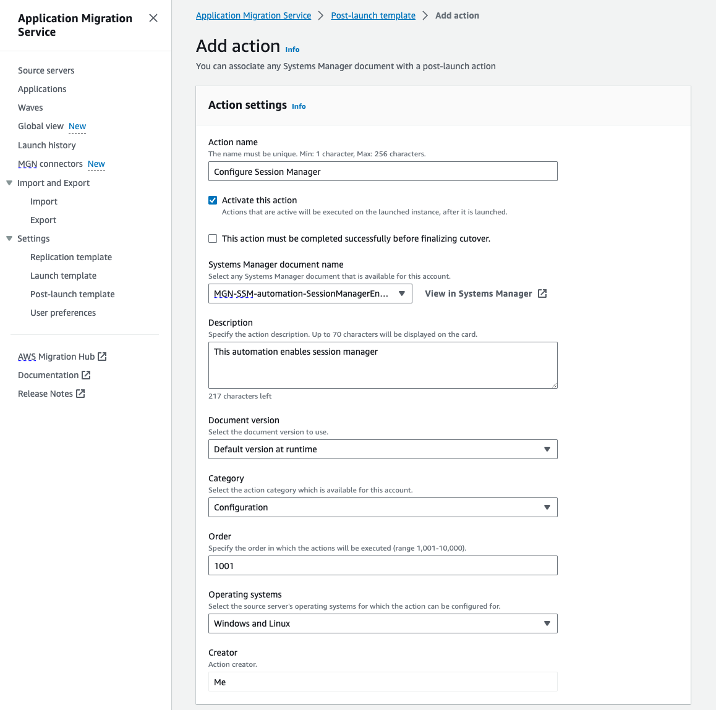The image size is (716, 710).
Task: Follow the Post-launch template breadcrumb link
Action: (x=373, y=15)
